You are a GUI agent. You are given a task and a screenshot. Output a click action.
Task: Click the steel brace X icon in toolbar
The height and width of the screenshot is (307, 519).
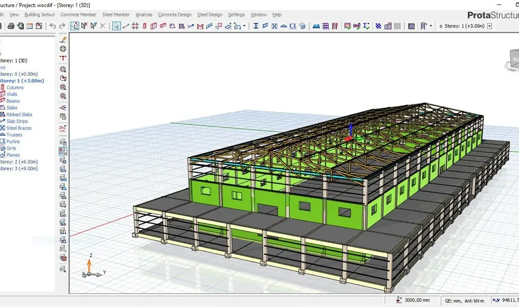pos(274,26)
